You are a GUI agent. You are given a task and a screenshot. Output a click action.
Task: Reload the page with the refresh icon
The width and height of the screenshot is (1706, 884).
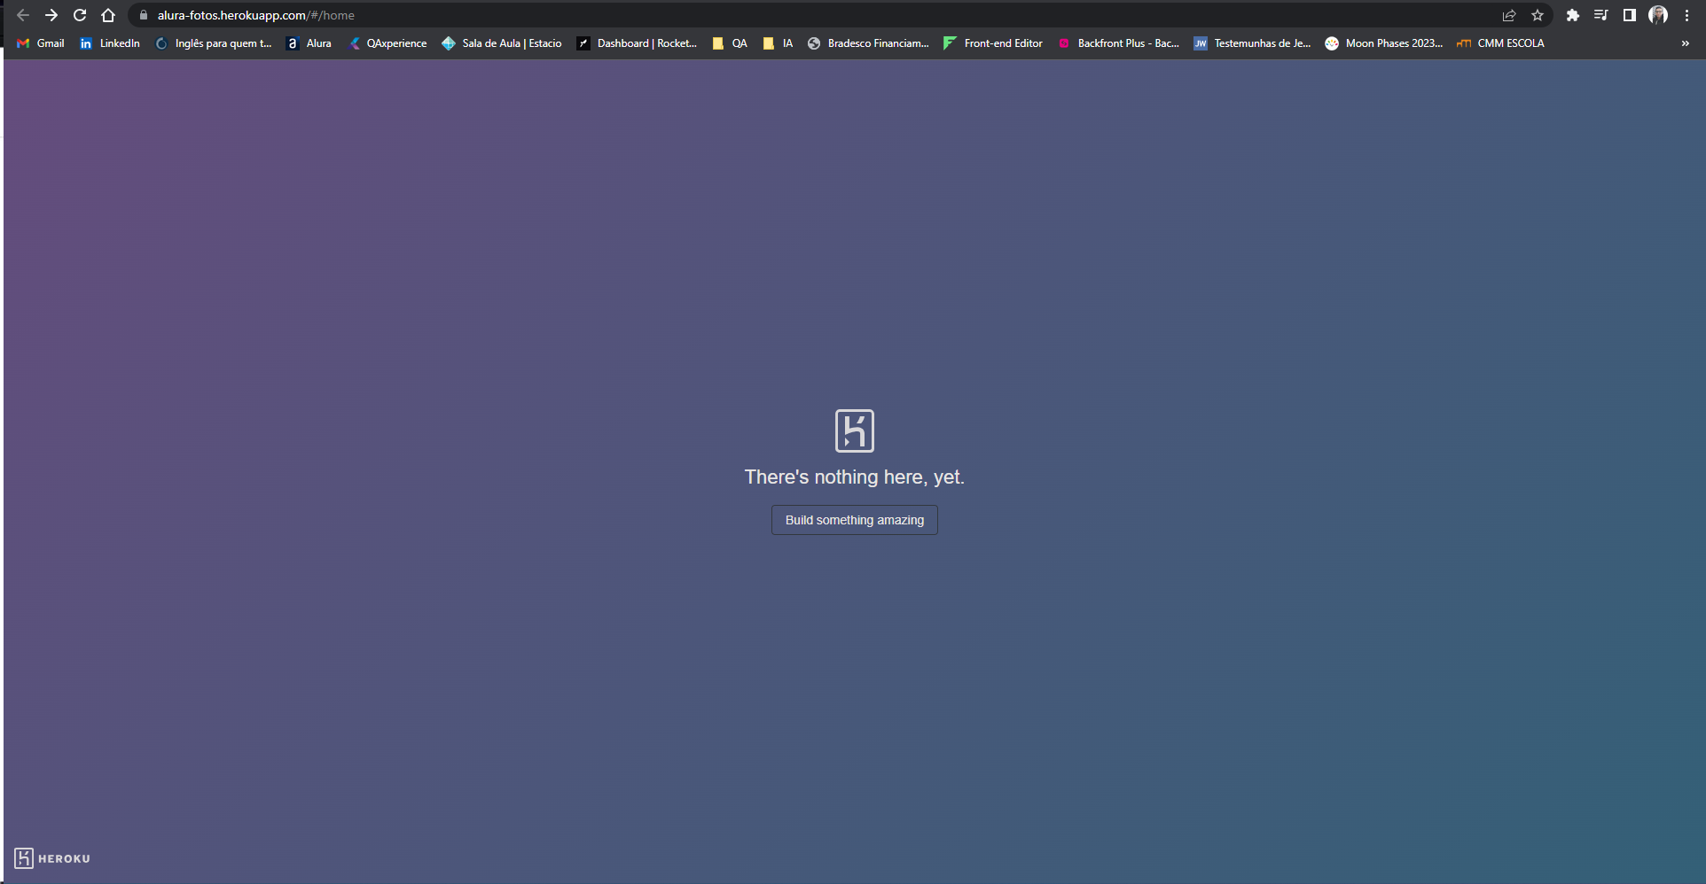(80, 15)
